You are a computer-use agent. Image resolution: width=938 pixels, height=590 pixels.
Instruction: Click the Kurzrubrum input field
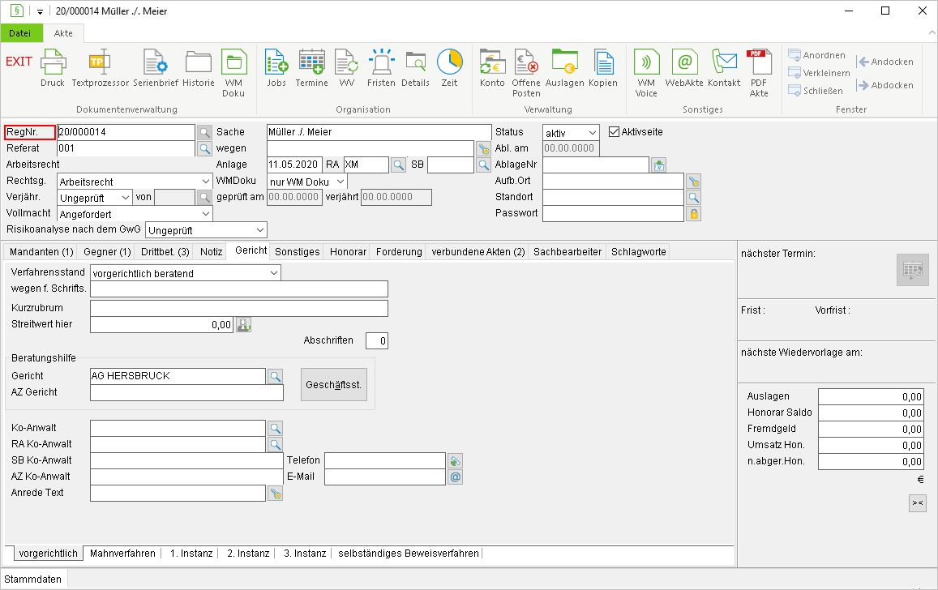[x=238, y=308]
